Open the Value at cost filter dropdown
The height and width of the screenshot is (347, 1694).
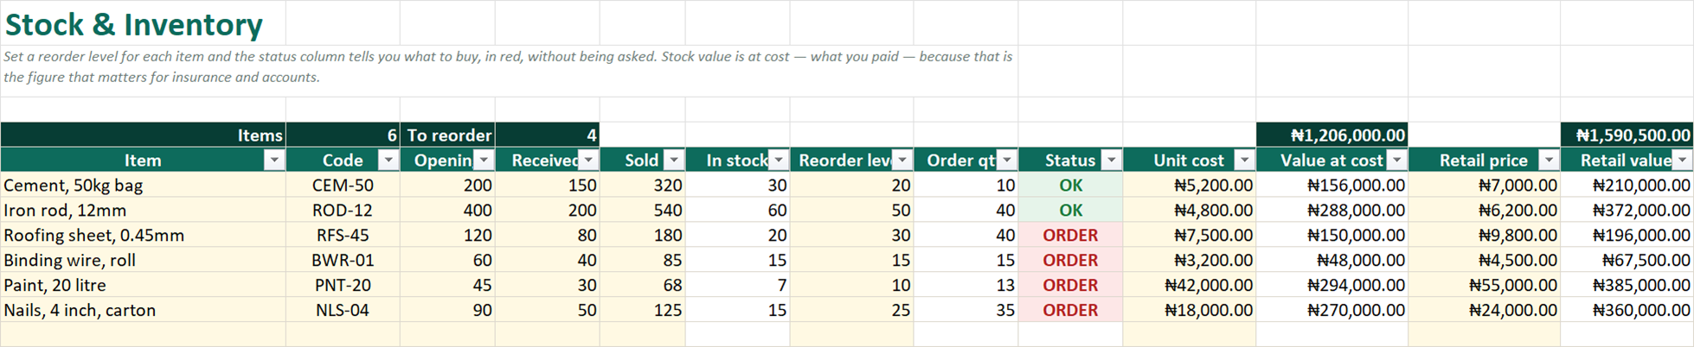[1396, 160]
